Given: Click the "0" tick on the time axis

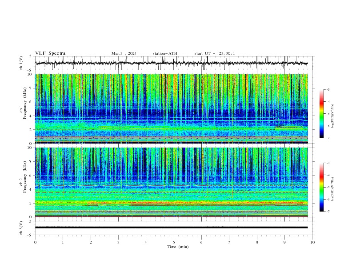Looking at the screenshot, I should click(35, 242).
